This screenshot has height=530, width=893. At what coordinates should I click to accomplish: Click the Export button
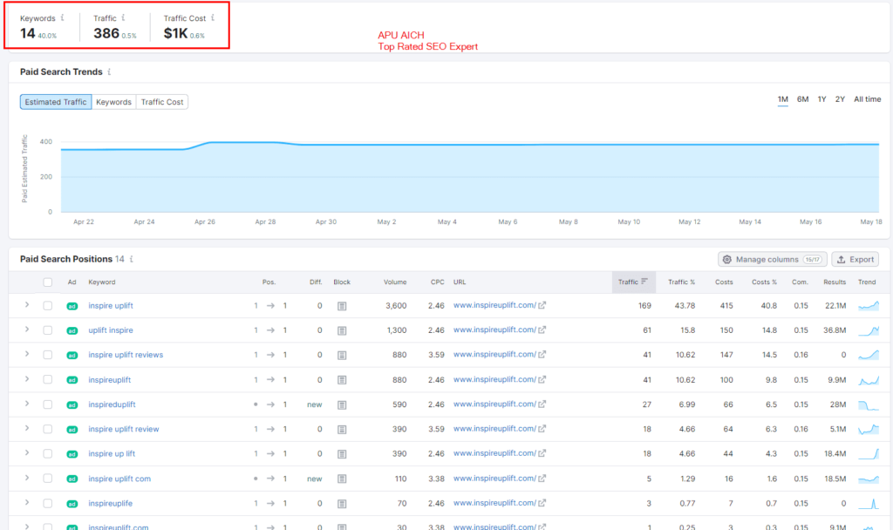click(854, 259)
